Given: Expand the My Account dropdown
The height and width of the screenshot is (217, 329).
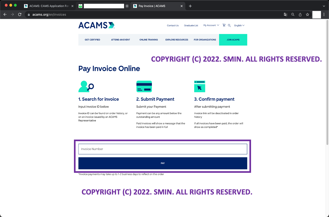Looking at the screenshot, I should click(211, 25).
